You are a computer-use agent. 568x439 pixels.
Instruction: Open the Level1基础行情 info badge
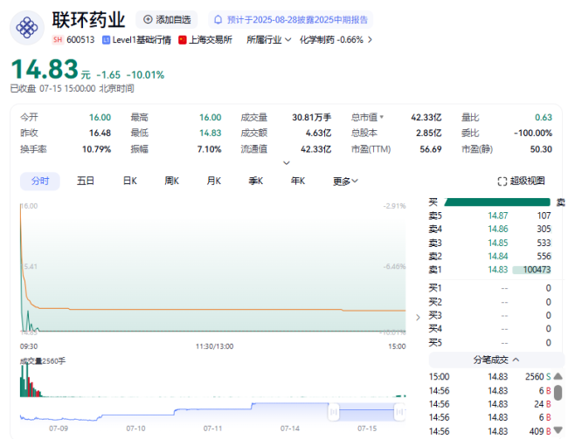[136, 39]
